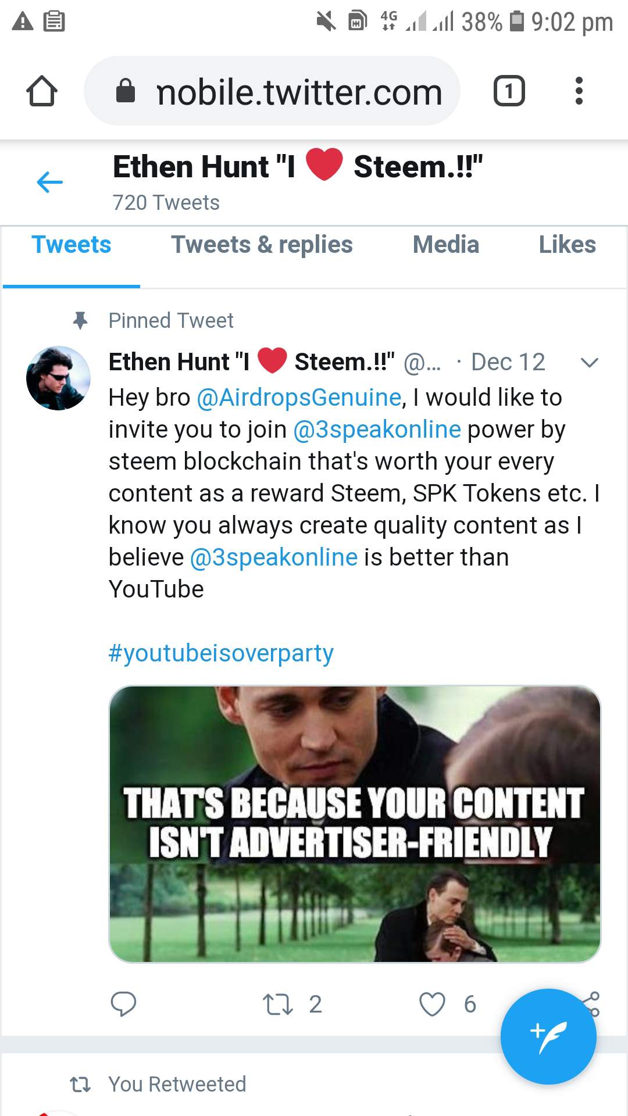Open the first @3speakonline mention
Image resolution: width=628 pixels, height=1116 pixels.
[x=377, y=430]
